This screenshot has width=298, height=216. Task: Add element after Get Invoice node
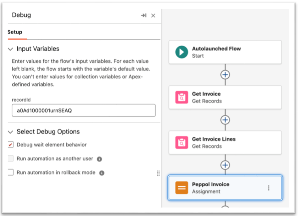225,120
